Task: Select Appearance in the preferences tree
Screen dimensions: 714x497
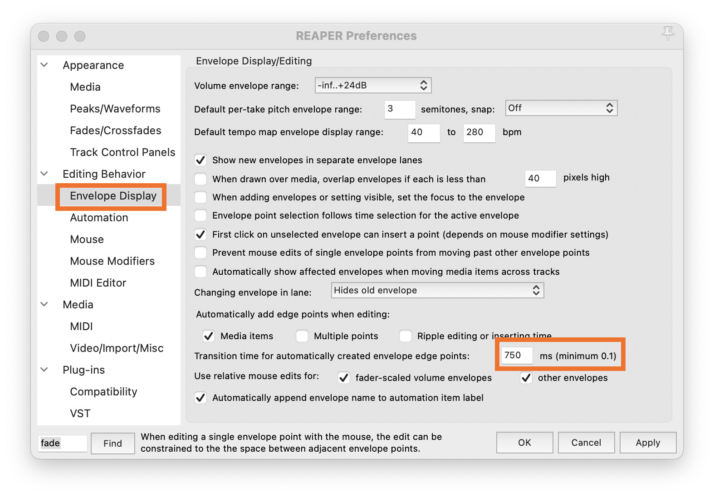Action: coord(93,65)
